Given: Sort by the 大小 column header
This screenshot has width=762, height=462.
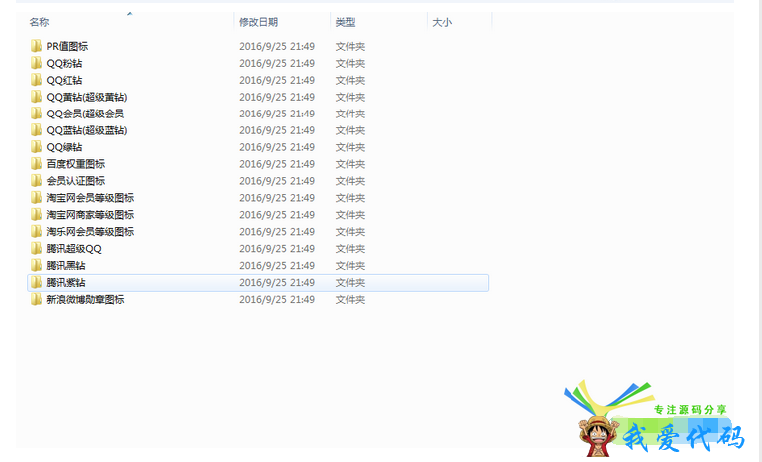Looking at the screenshot, I should [x=442, y=22].
